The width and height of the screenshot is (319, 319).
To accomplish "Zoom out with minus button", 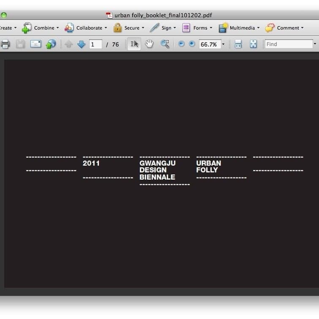I will tap(181, 44).
